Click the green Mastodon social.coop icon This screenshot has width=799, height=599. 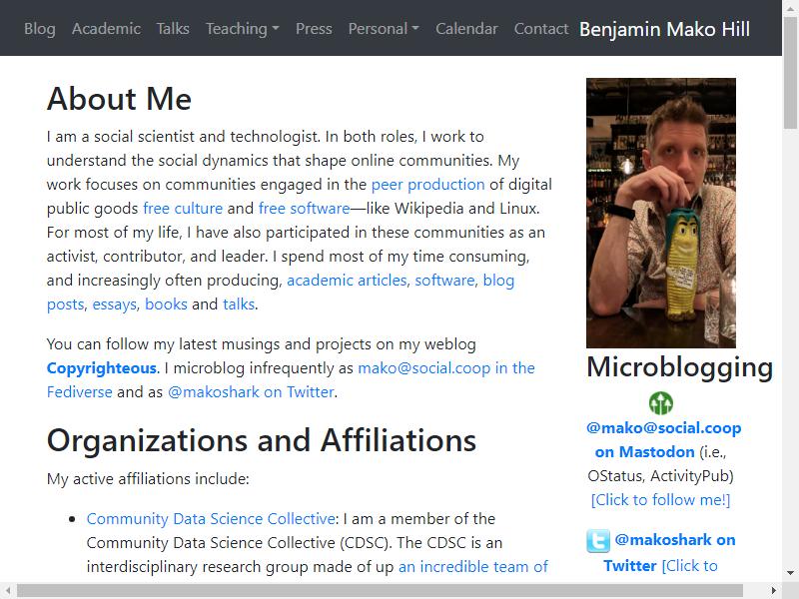pos(661,403)
